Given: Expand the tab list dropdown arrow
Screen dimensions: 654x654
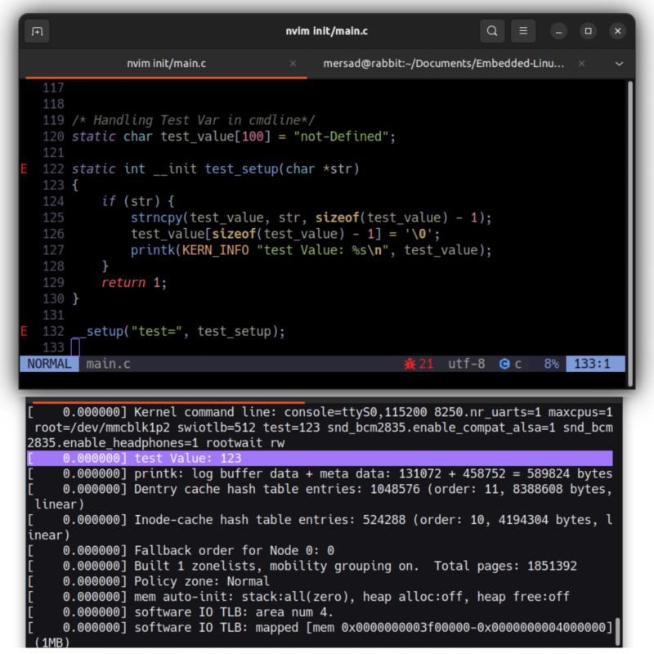Looking at the screenshot, I should (619, 64).
